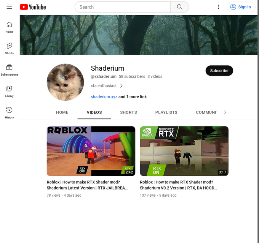Screen dimensions: 259x251
Task: Click the Shaderium cat avatar
Action: pyautogui.click(x=65, y=82)
